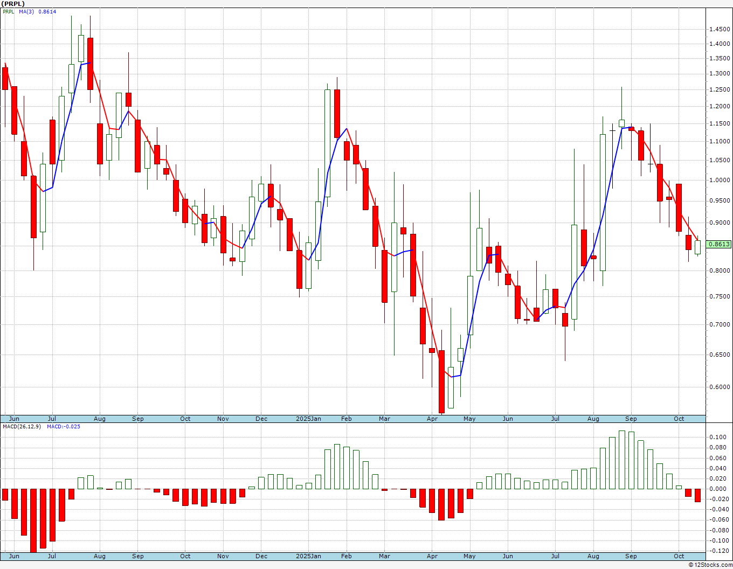Screen dimensions: 733x569
Task: Click the 0.000 MACD axis label
Action: pyautogui.click(x=717, y=489)
